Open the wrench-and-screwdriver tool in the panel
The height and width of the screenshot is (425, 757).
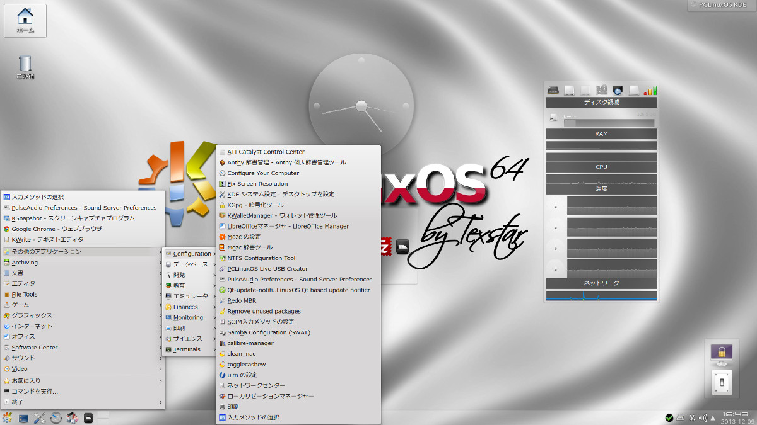tap(40, 417)
